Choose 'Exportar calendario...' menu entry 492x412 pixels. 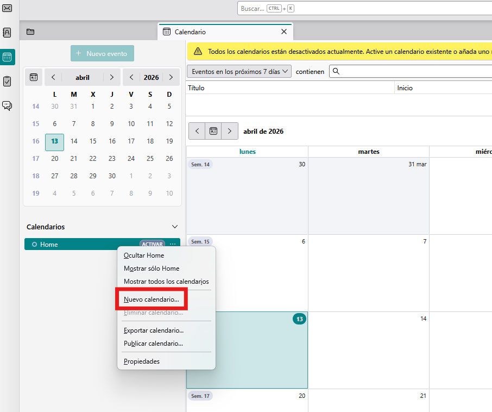[x=154, y=330]
